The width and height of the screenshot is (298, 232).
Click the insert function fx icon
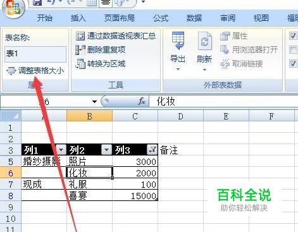(142, 102)
